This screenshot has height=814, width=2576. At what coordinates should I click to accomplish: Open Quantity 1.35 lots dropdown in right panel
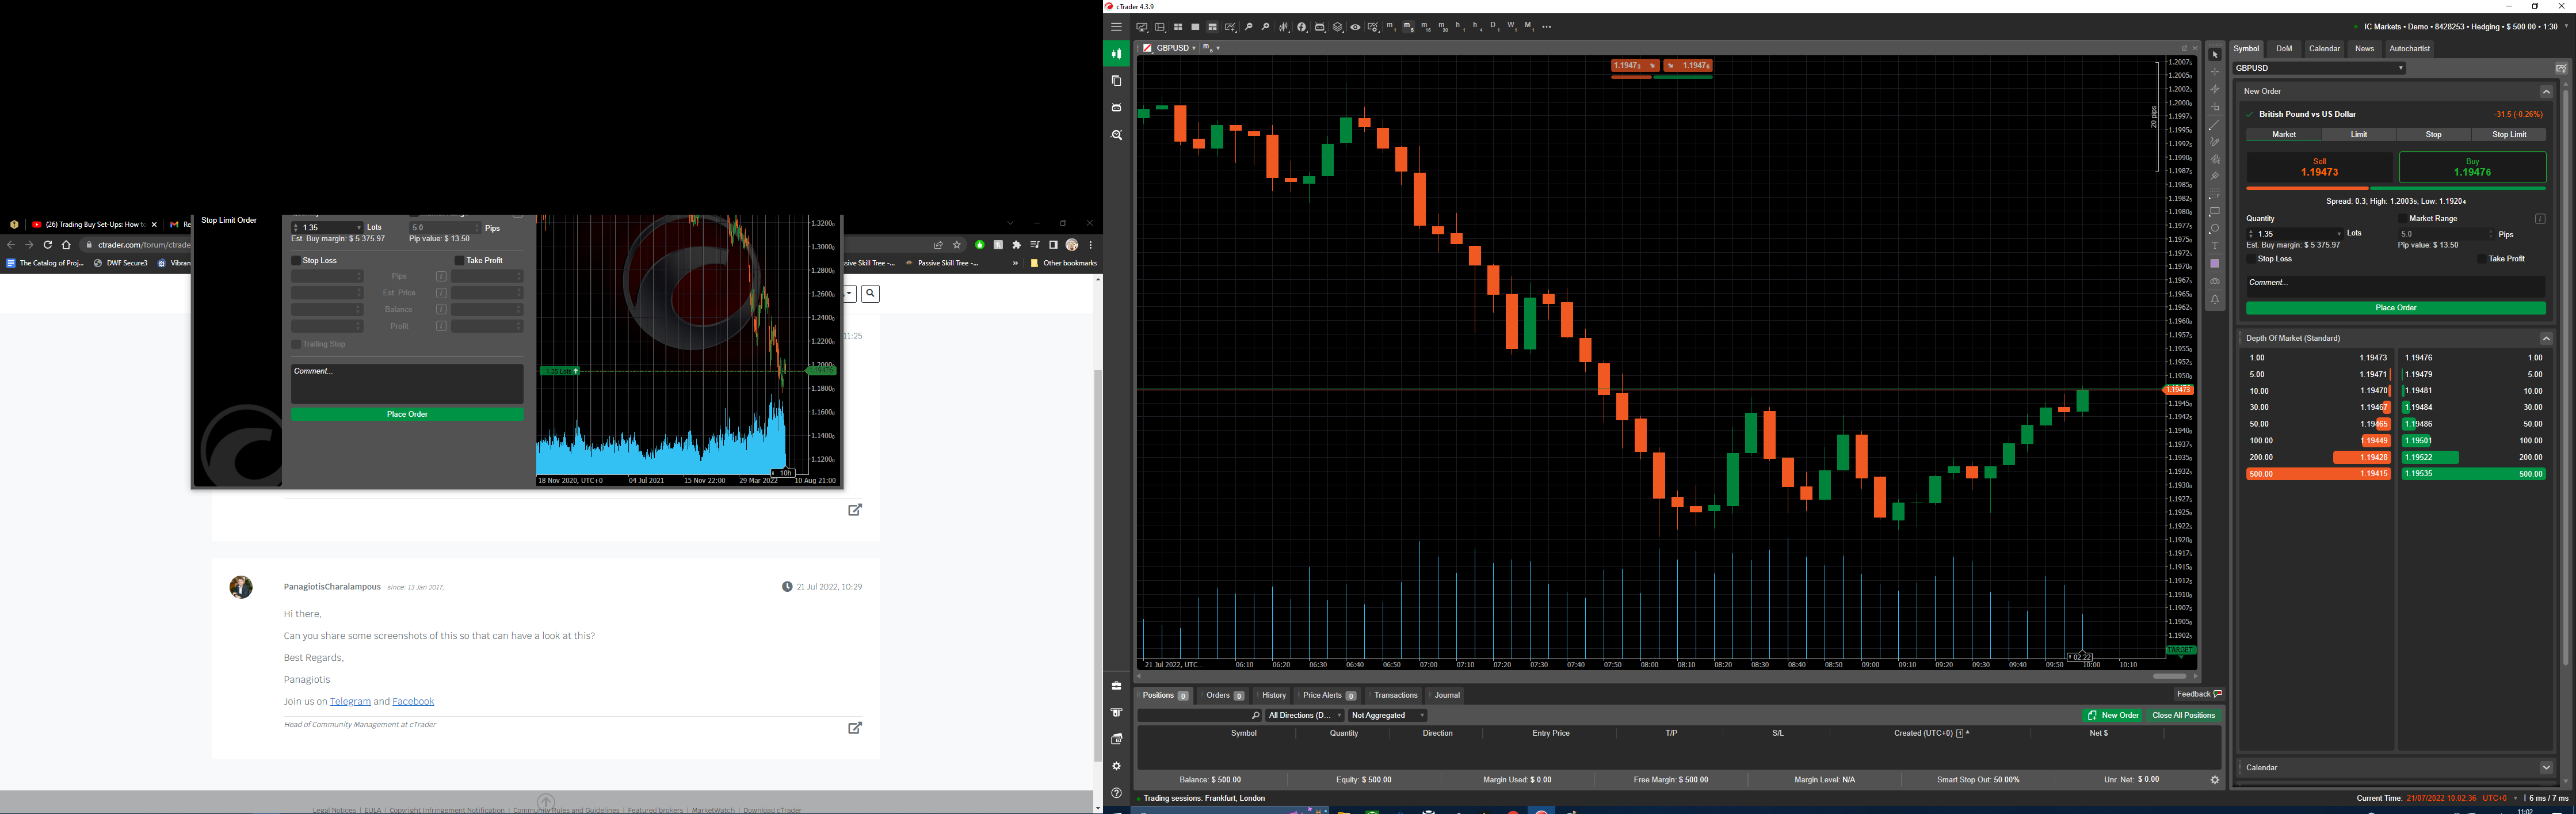pyautogui.click(x=2338, y=234)
